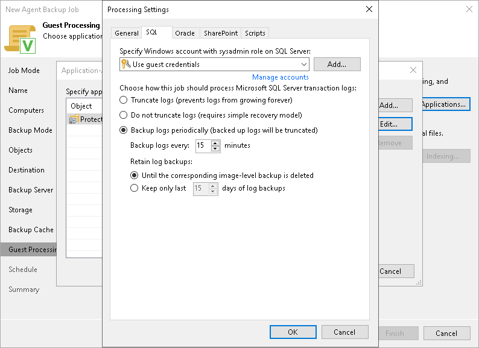Decrease the Keep only last days value
Screen dimensions: 479x348
[x=213, y=192]
